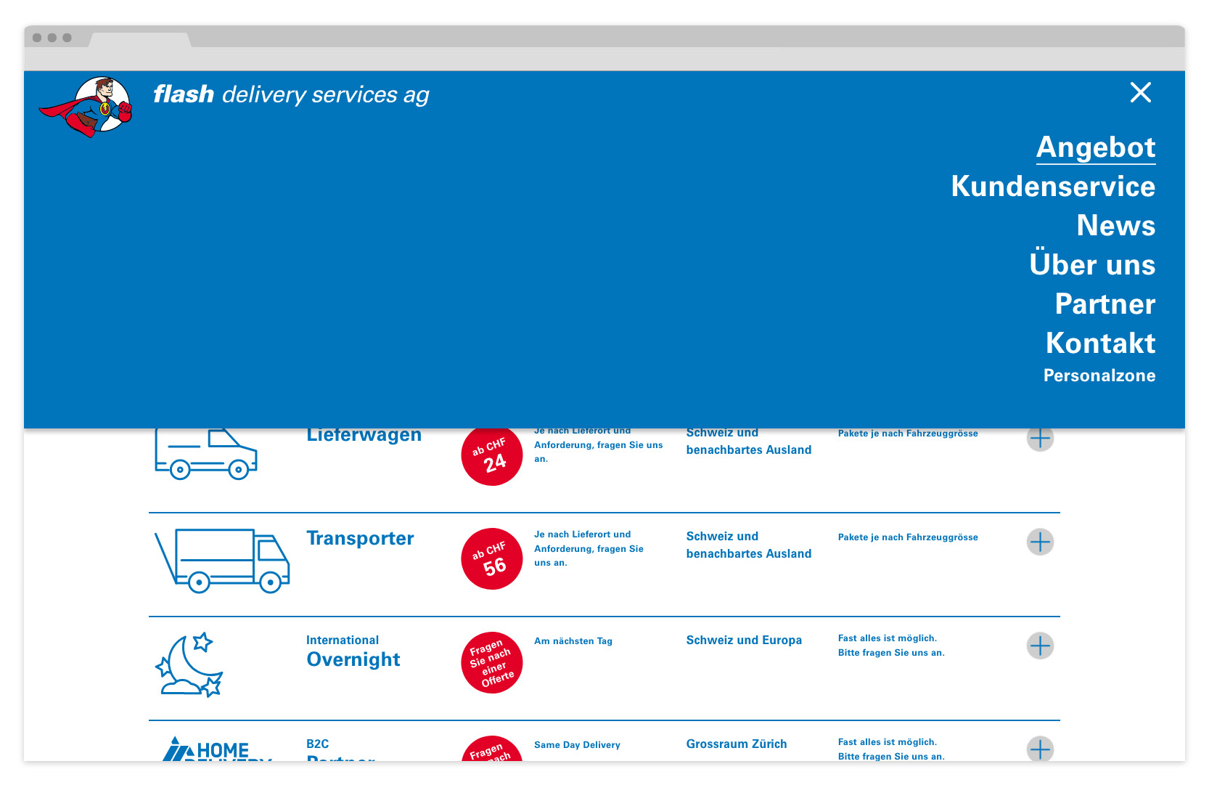Expand the B2C Partner row details
1209x785 pixels.
click(1041, 749)
